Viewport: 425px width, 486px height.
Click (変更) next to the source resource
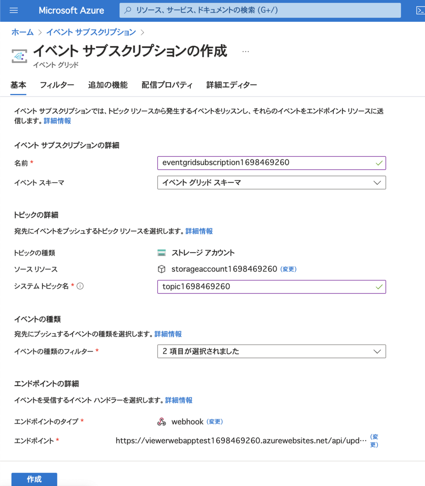(288, 269)
